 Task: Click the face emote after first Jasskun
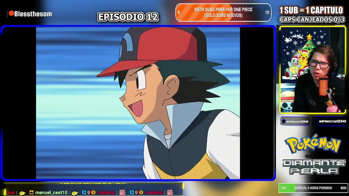click(x=122, y=192)
